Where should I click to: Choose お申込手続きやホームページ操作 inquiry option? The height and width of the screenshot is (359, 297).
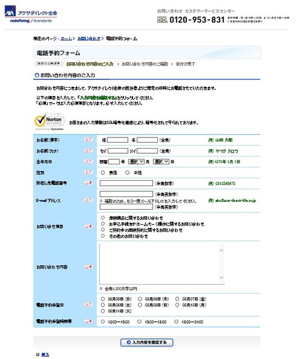[x=103, y=224]
